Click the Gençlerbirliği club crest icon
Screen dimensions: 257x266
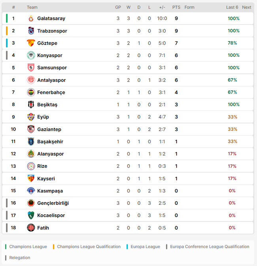tap(31, 203)
